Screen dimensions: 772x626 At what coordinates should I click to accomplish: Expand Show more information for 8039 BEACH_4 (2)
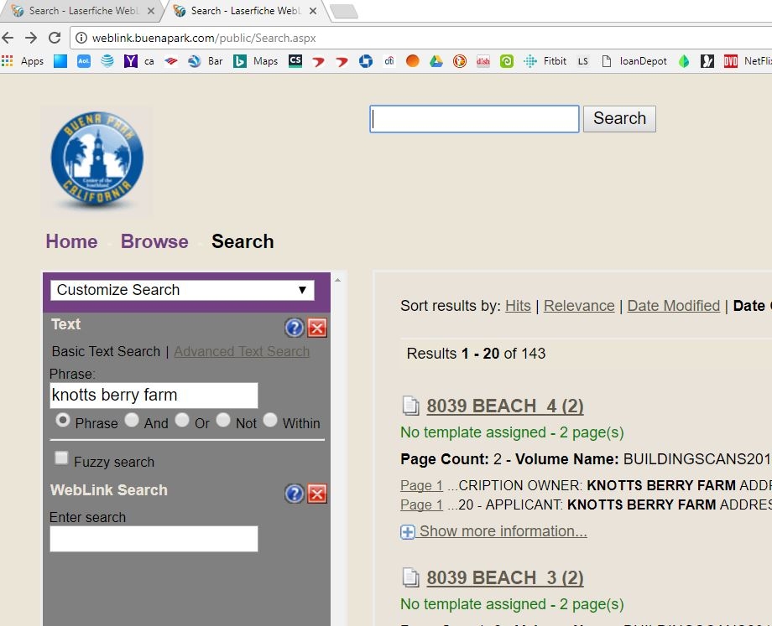(x=493, y=531)
